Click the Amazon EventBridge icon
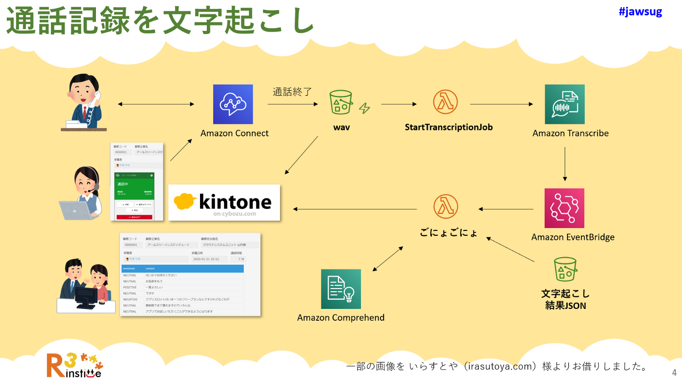Image resolution: width=682 pixels, height=383 pixels. click(x=564, y=208)
